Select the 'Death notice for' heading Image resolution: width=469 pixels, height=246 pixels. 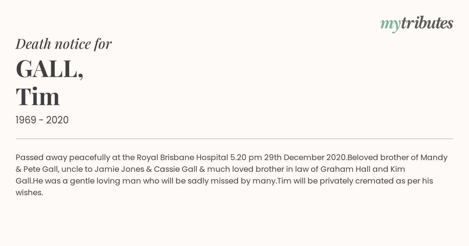[64, 44]
